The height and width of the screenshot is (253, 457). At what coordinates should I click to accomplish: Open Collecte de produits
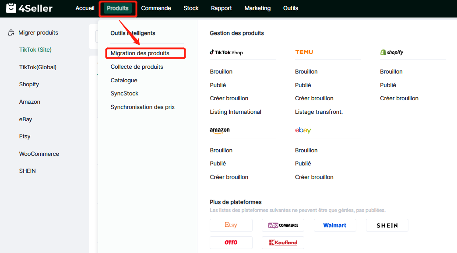(x=137, y=67)
